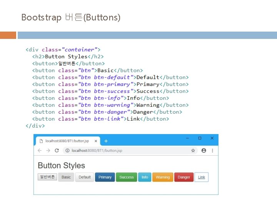Click the red Danger button
Screen dimensions: 277x208
pos(184,177)
